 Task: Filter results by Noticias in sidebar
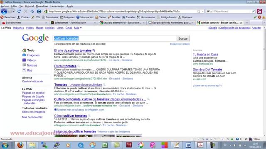(x=32, y=65)
